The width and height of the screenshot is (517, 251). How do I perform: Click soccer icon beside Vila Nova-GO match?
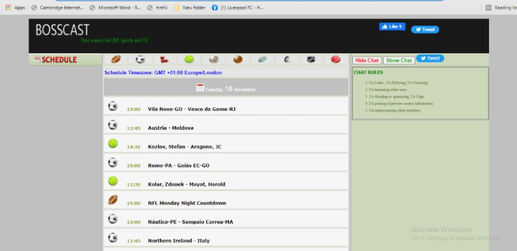(x=113, y=106)
